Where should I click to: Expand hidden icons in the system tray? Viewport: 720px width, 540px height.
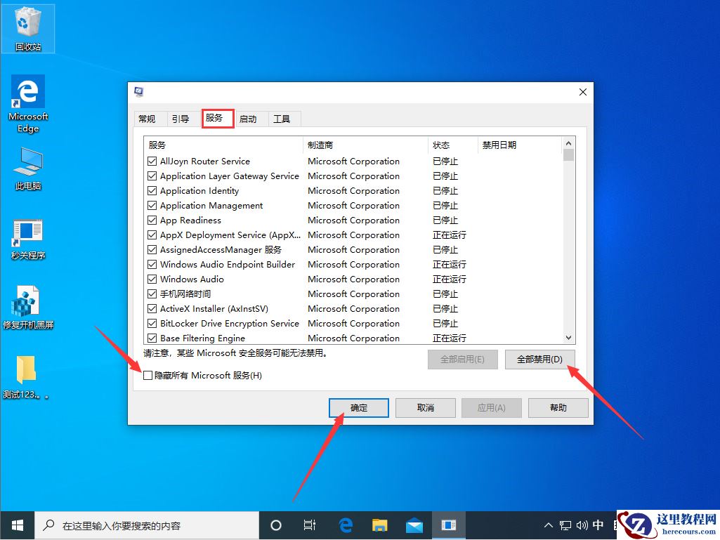547,525
